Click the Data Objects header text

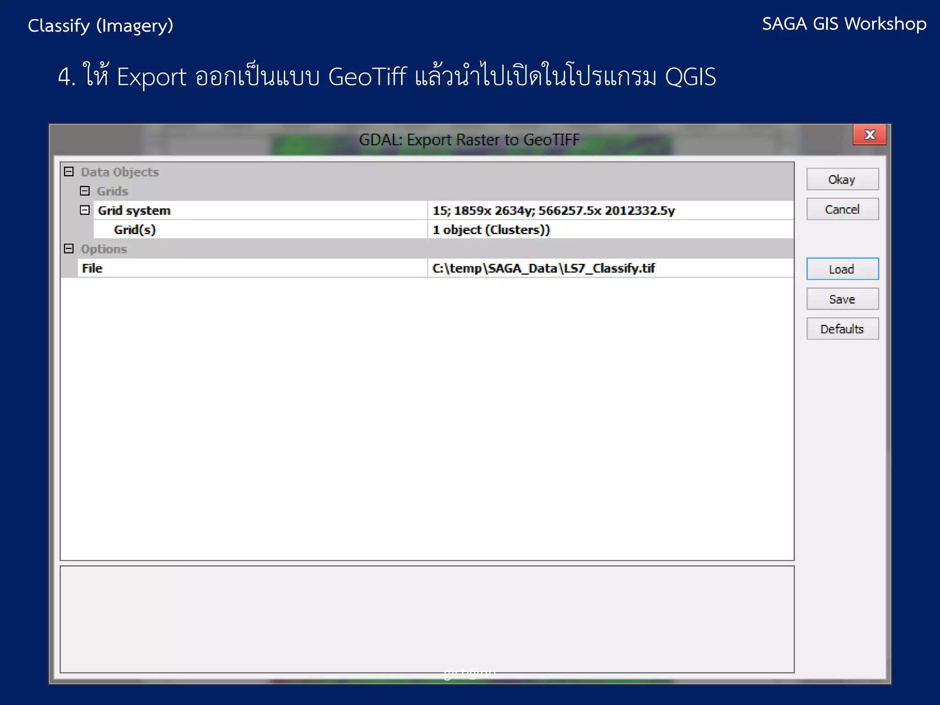(x=120, y=172)
